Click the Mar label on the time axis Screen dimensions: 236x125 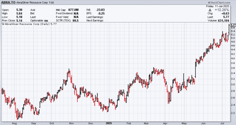tap(146, 123)
